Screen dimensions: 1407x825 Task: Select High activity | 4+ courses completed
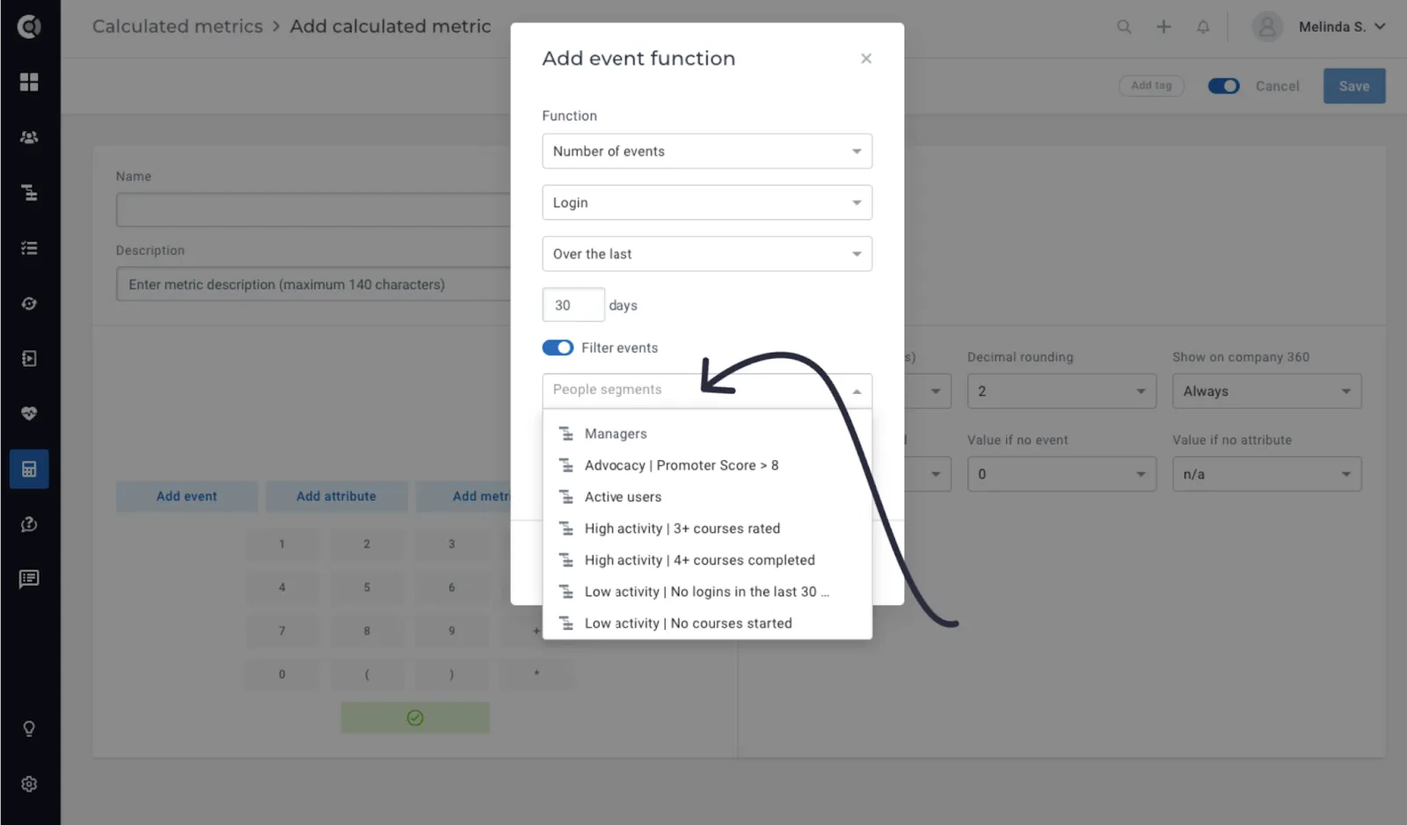707,560
